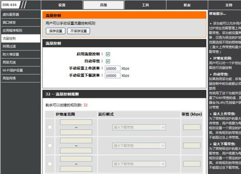This screenshot has width=241, height=174.
Task: Toggle the 自动带宽 checkbox
Action: [x=108, y=61]
